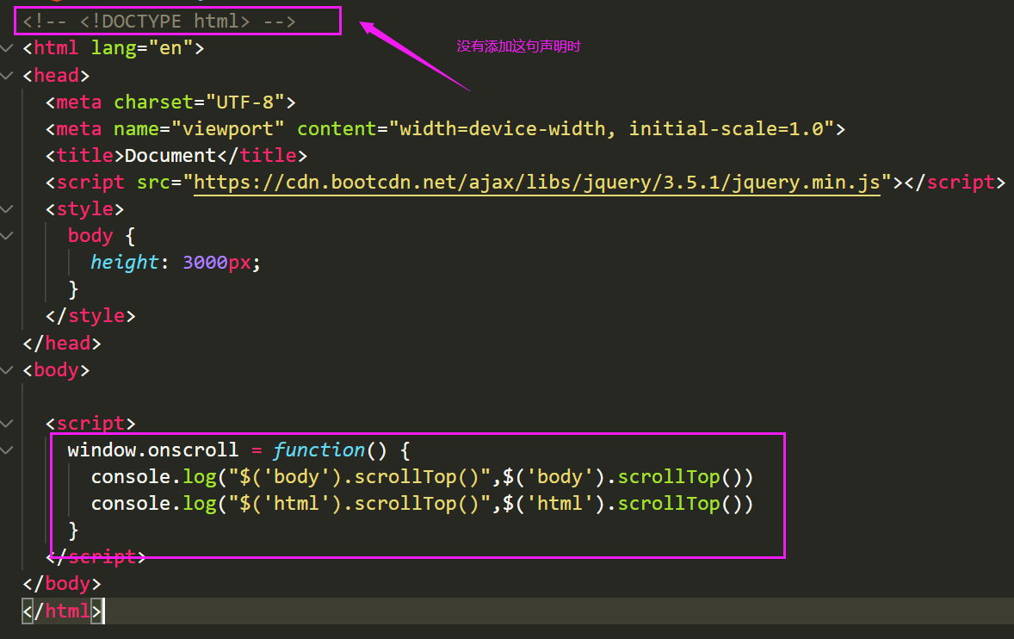This screenshot has width=1014, height=639.
Task: Click the meta charset="UTF-8" line
Action: (x=170, y=102)
